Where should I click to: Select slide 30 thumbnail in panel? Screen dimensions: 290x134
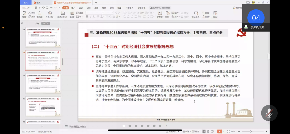[43, 83]
